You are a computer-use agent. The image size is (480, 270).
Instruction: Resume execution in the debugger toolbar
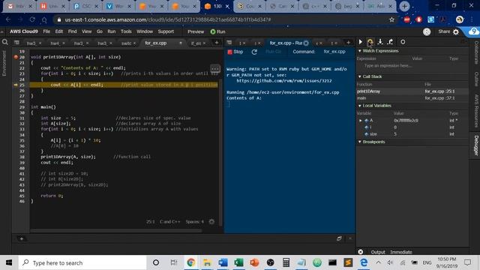[x=361, y=42]
